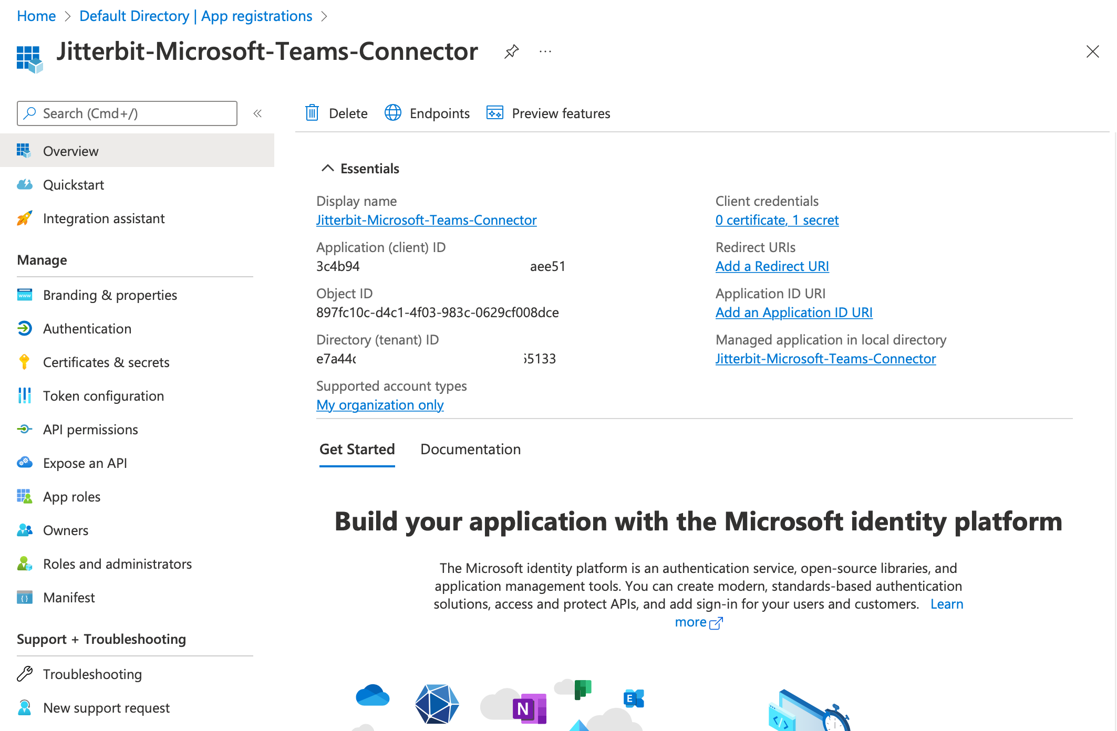Open the Endpoints panel
Screen dimensions: 1117x731
[427, 113]
